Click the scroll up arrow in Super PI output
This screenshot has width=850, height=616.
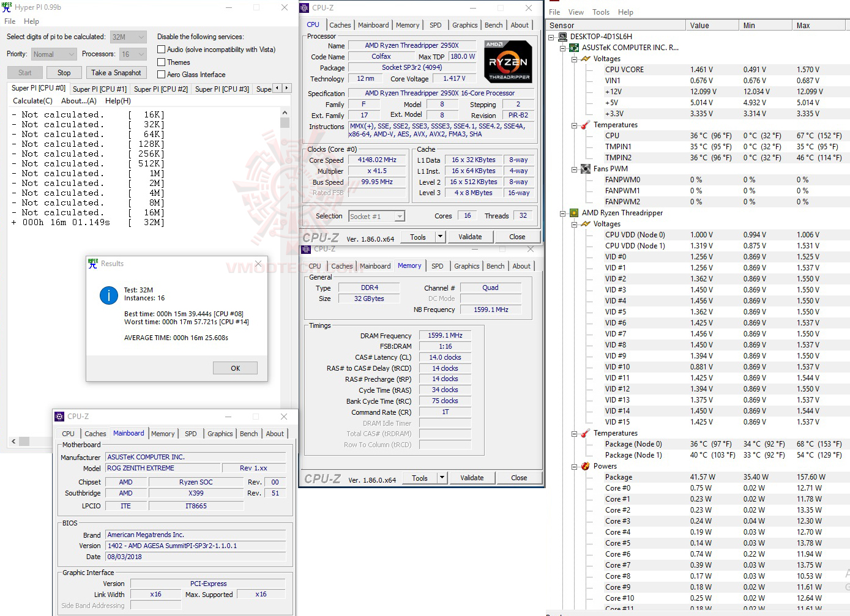pos(285,113)
